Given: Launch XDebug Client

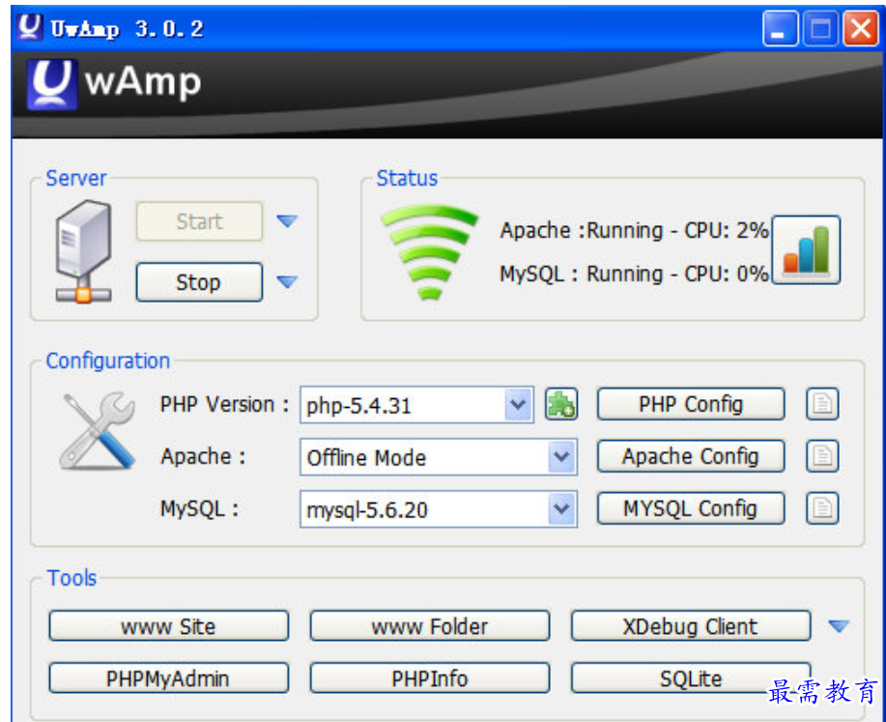Looking at the screenshot, I should [691, 626].
